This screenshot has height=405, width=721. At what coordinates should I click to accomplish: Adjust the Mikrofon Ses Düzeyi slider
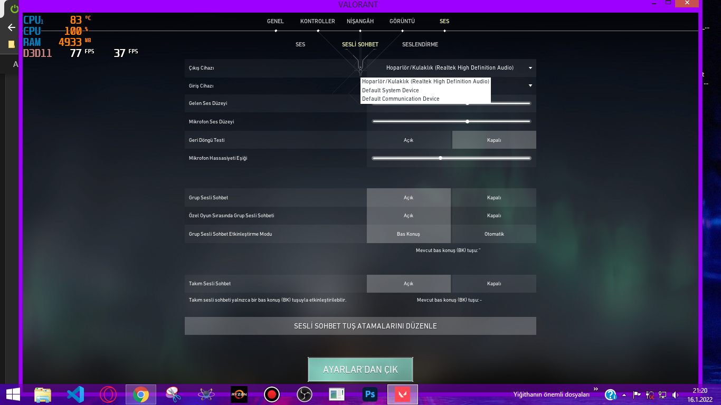click(451, 121)
